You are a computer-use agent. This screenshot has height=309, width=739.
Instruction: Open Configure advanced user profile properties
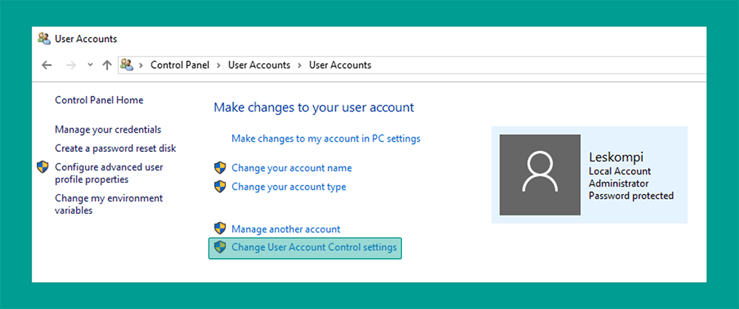(x=109, y=173)
